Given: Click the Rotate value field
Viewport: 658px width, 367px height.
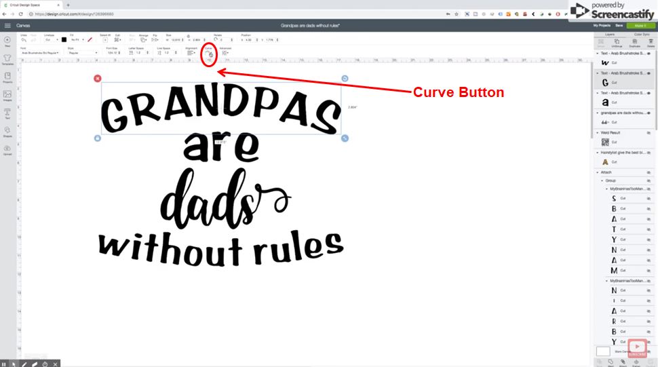Looking at the screenshot, I should pos(225,40).
